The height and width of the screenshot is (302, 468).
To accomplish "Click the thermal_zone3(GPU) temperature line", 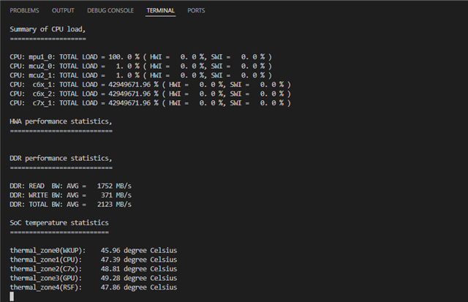I will coord(94,278).
